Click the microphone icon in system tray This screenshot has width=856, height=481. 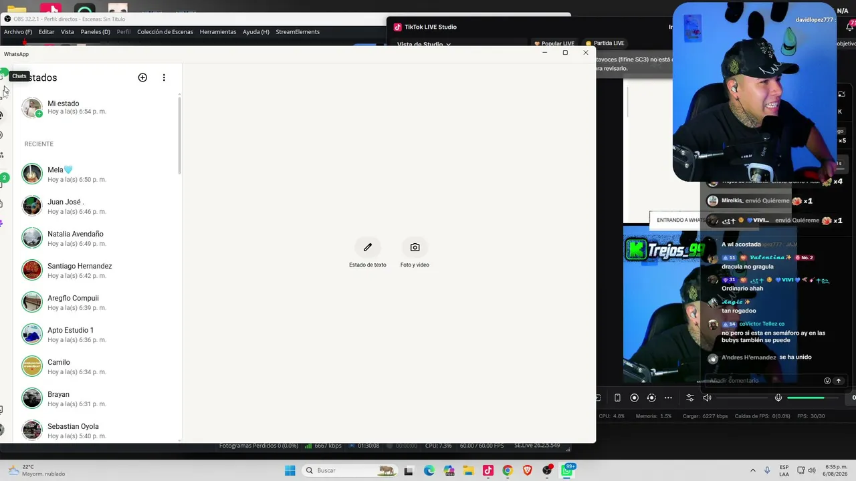(x=767, y=470)
